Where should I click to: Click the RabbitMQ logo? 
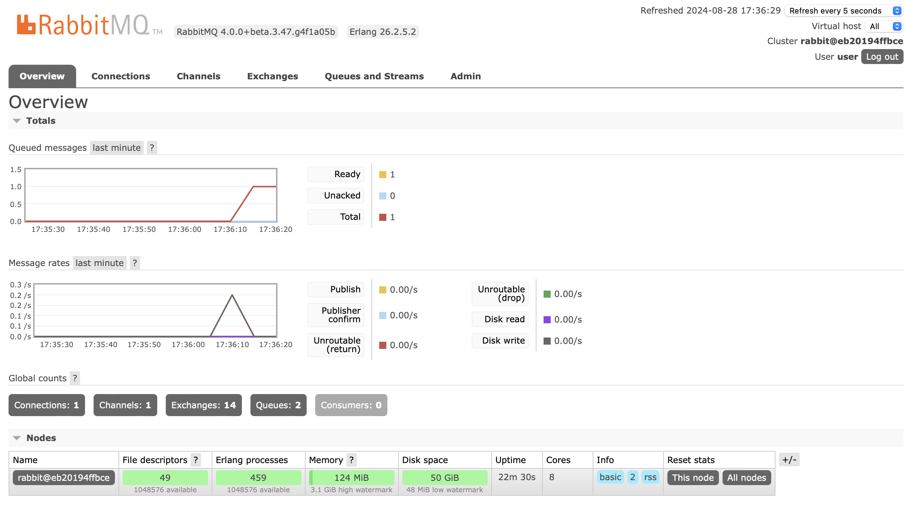coord(90,25)
